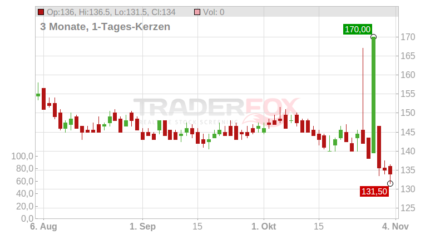The image size is (445, 234).
Task: Click the red OHLC legend swatch
Action: click(x=41, y=12)
